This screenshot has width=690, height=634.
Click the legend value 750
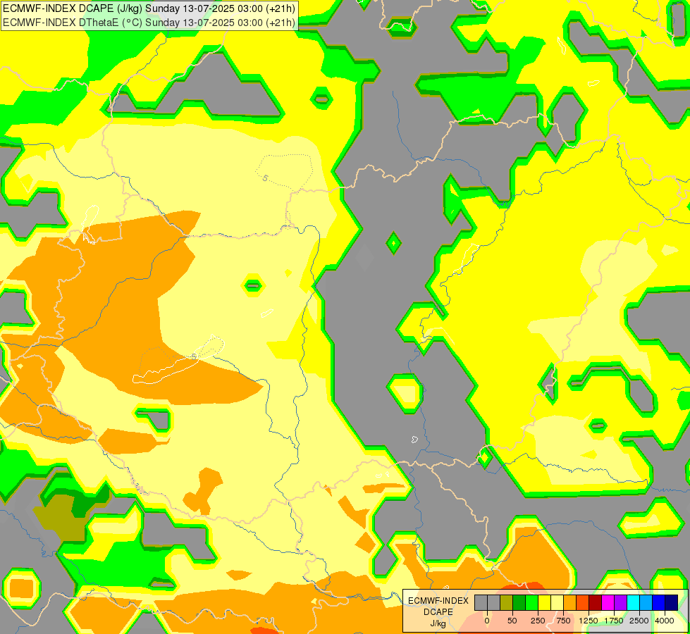coord(563,621)
